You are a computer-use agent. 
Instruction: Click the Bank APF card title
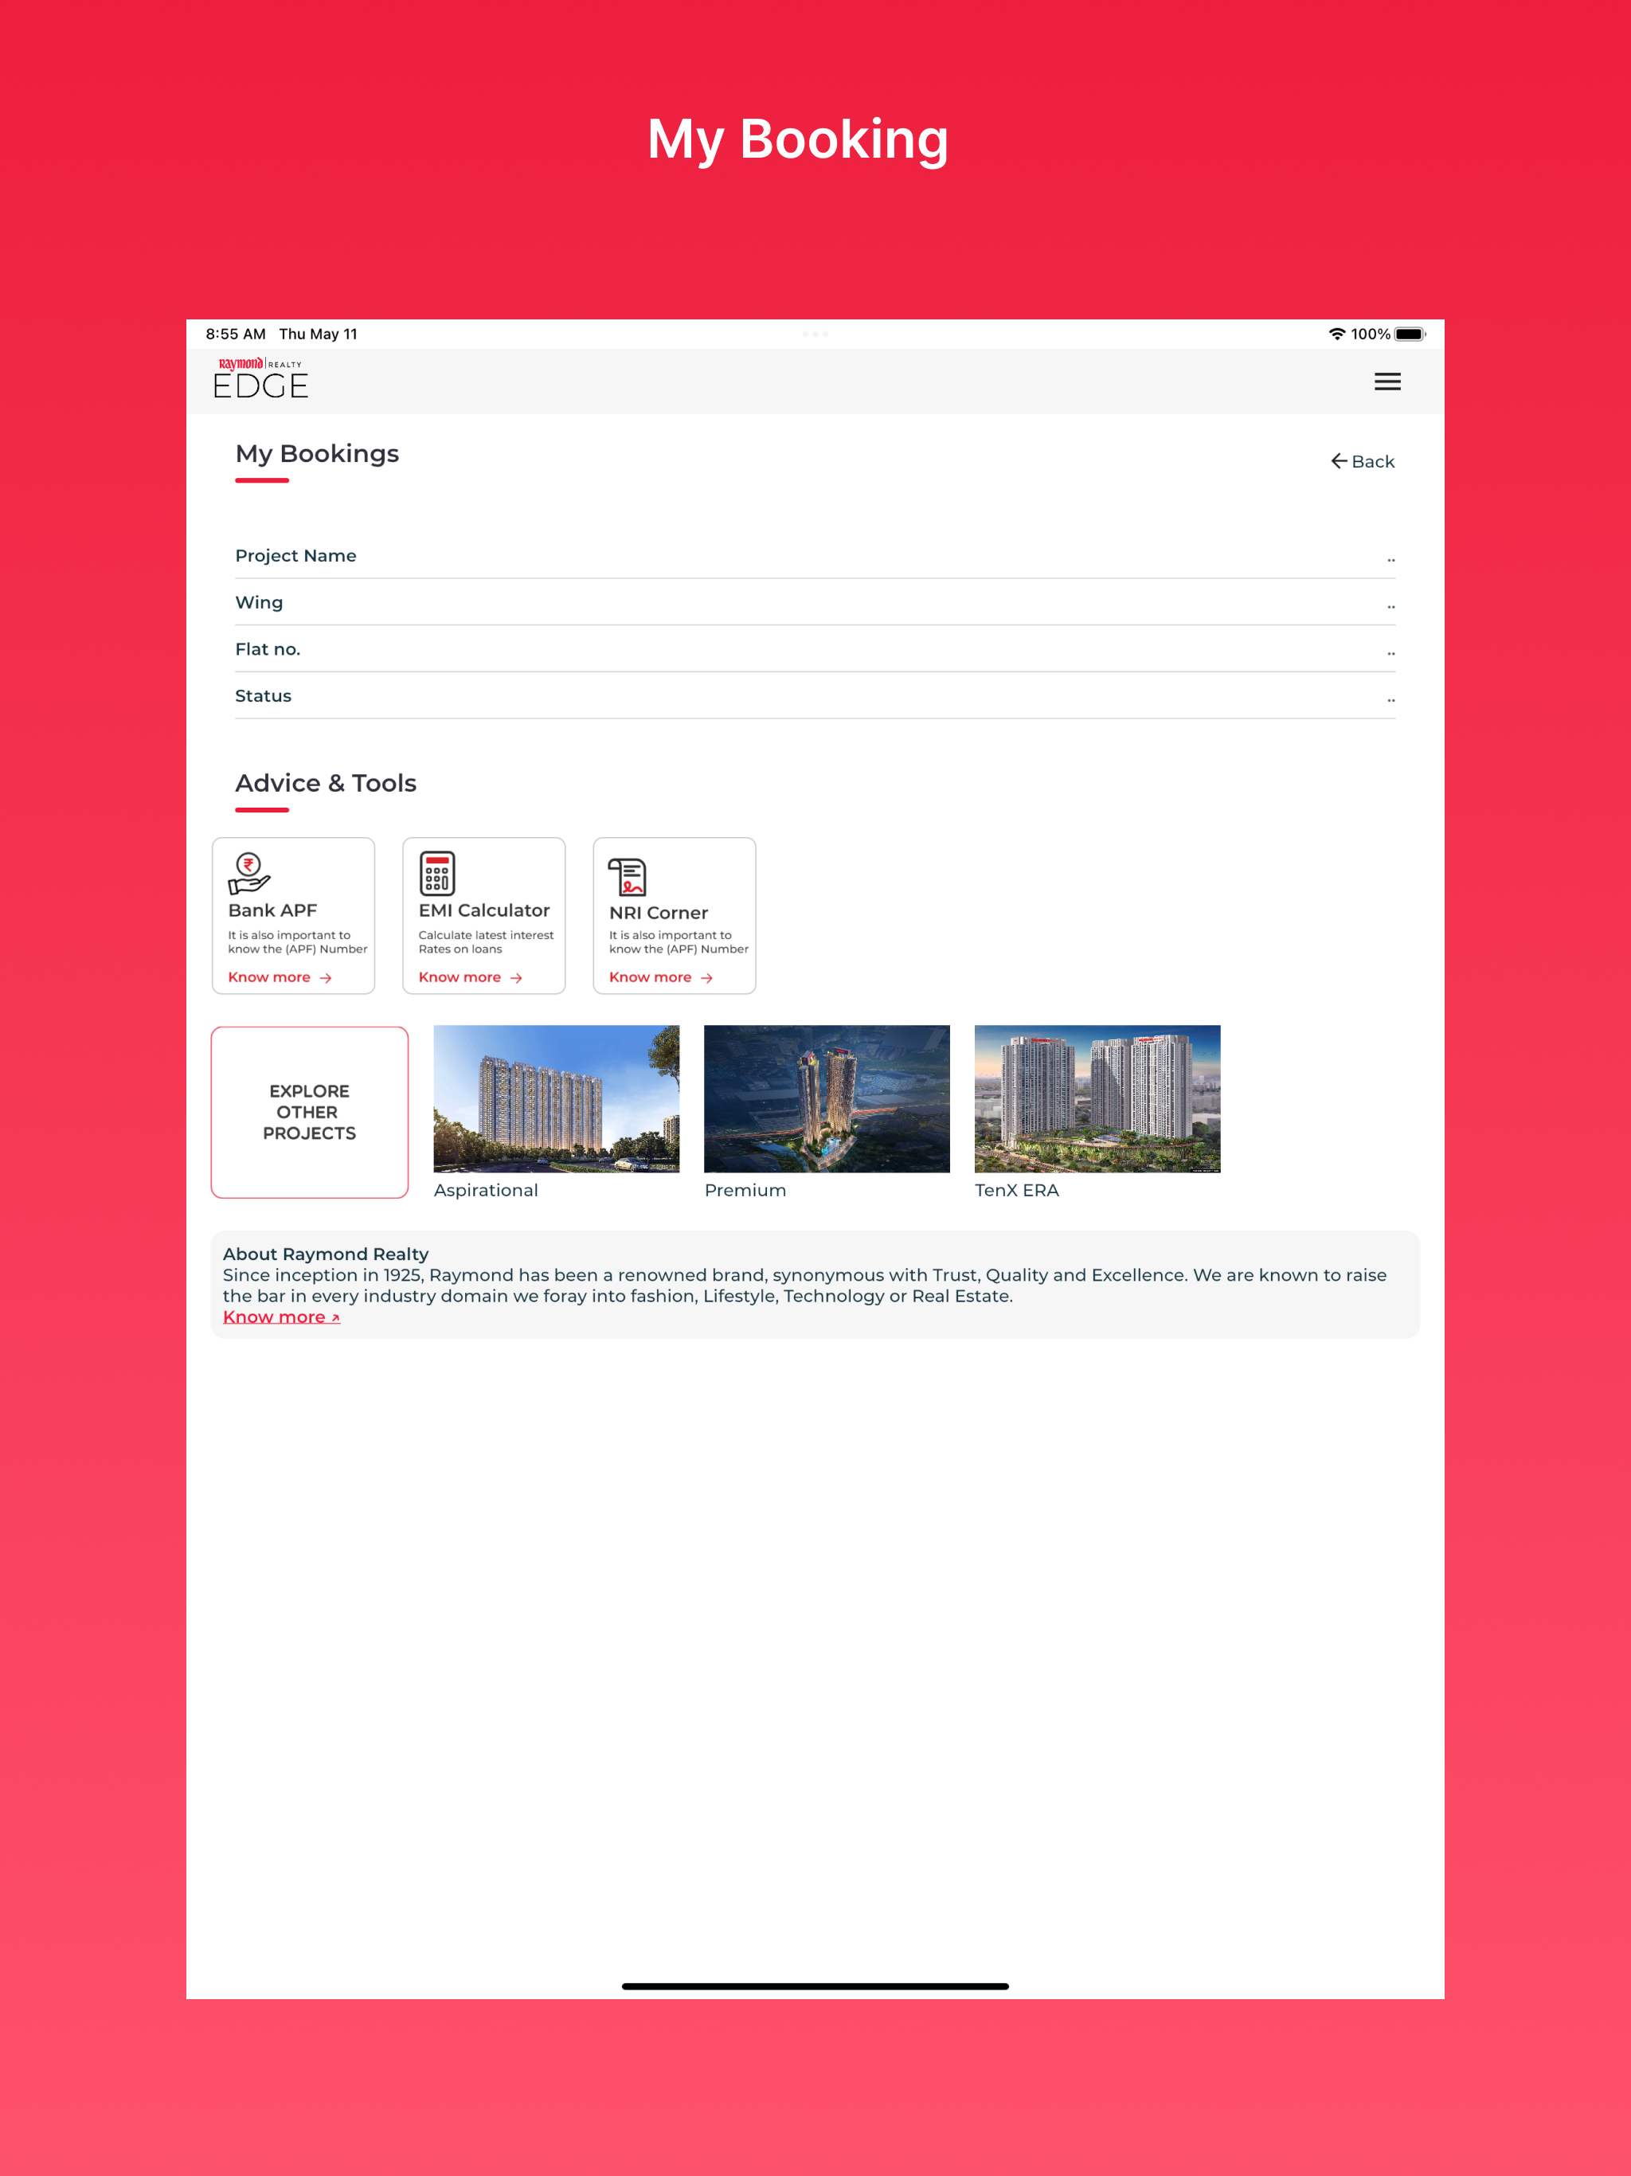[272, 910]
